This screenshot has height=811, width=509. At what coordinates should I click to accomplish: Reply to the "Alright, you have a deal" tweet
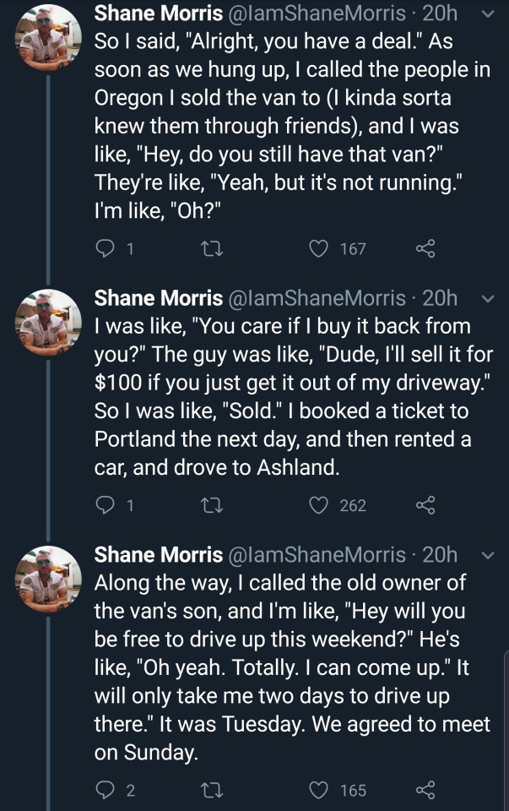[103, 248]
